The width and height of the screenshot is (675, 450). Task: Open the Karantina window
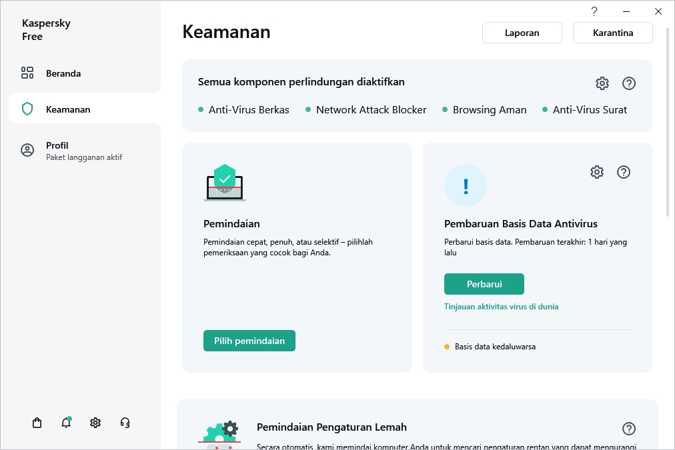click(x=612, y=32)
